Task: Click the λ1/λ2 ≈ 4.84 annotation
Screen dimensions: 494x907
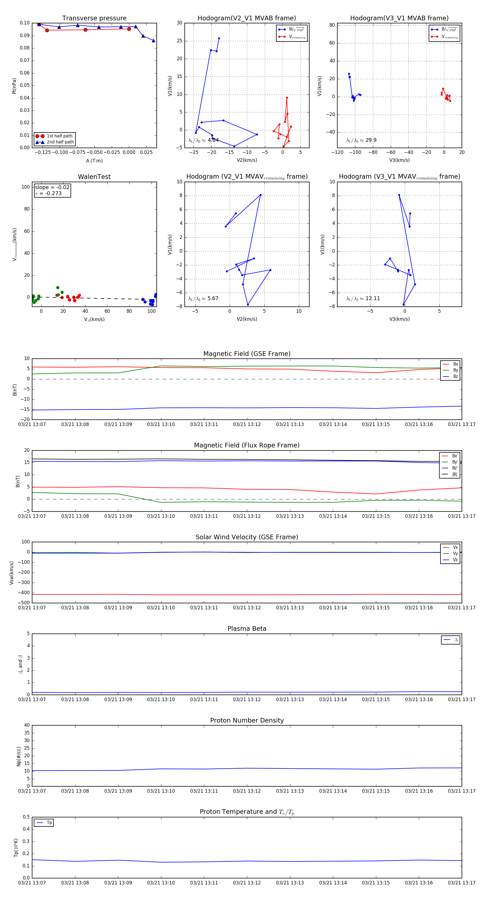Action: click(203, 140)
